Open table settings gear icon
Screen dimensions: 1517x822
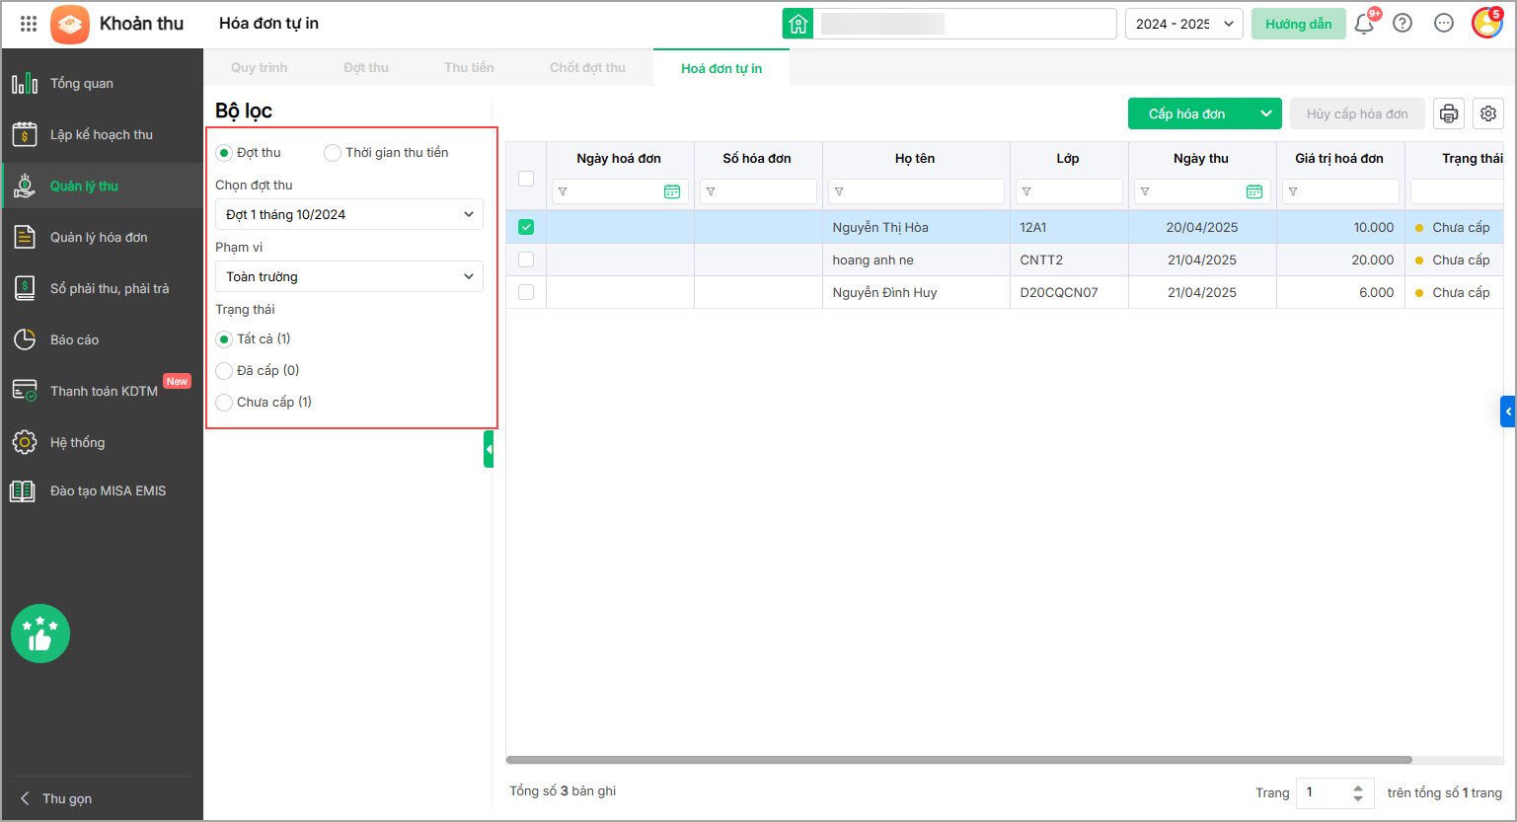tap(1488, 113)
